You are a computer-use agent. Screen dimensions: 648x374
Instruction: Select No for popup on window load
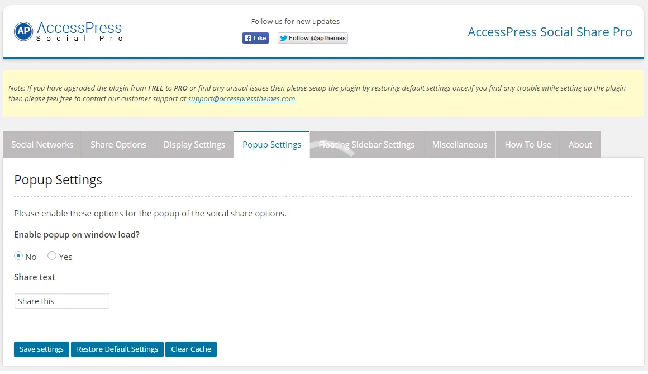click(18, 255)
